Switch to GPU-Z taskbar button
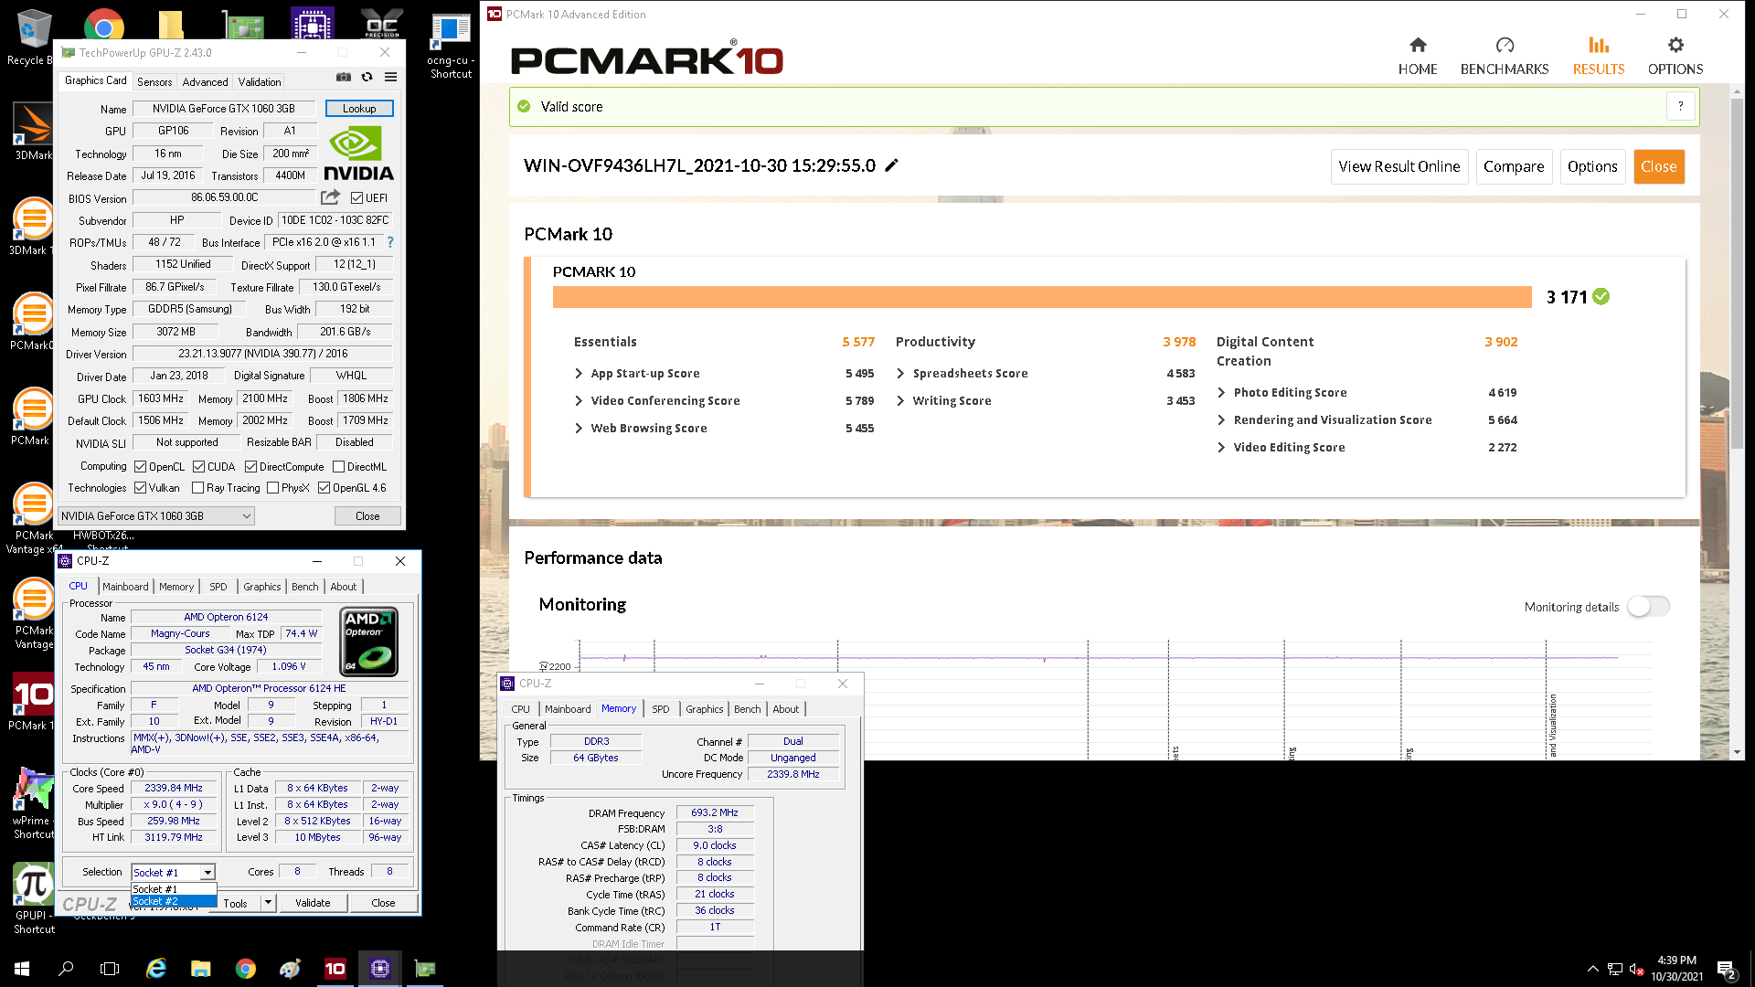 click(425, 969)
